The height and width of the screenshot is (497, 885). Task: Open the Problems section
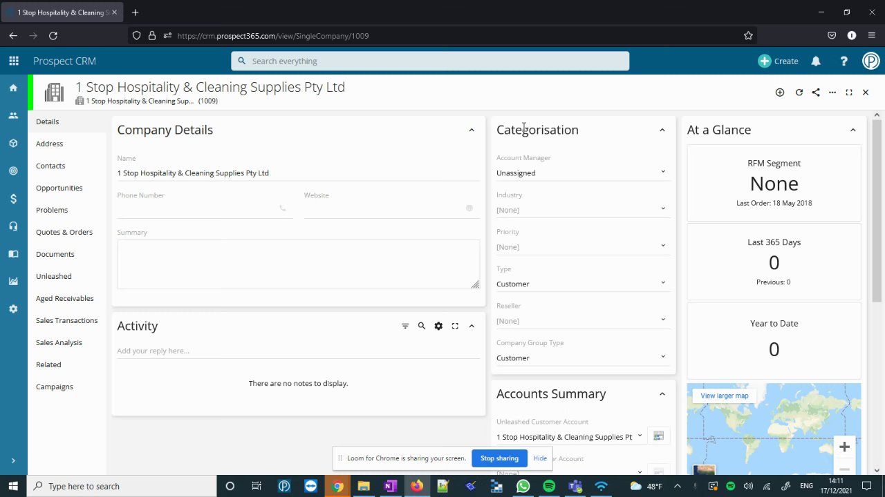(52, 210)
